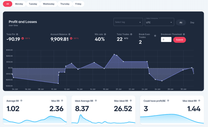Show info for Could have profit/BE
This screenshot has width=208, height=127.
[168, 101]
